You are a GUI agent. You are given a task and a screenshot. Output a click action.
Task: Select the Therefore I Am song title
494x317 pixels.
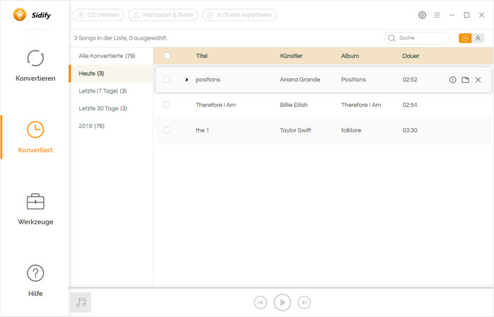216,105
